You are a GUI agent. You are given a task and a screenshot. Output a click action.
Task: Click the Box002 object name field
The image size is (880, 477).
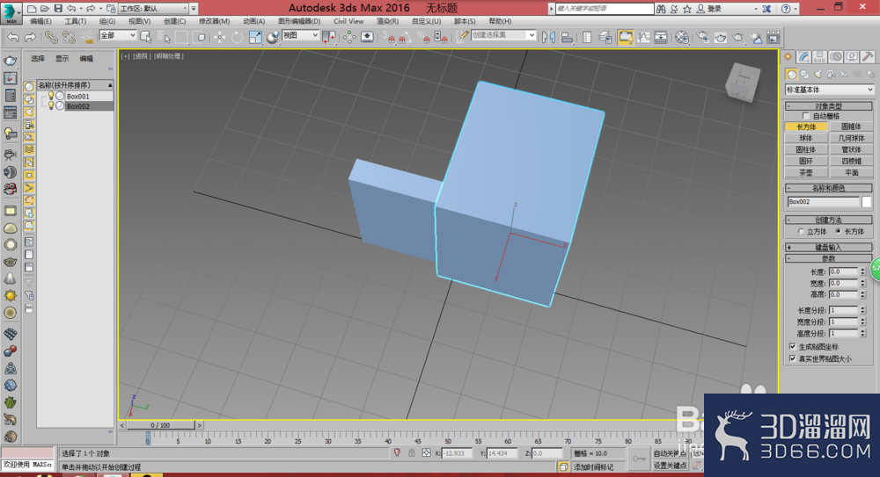824,202
